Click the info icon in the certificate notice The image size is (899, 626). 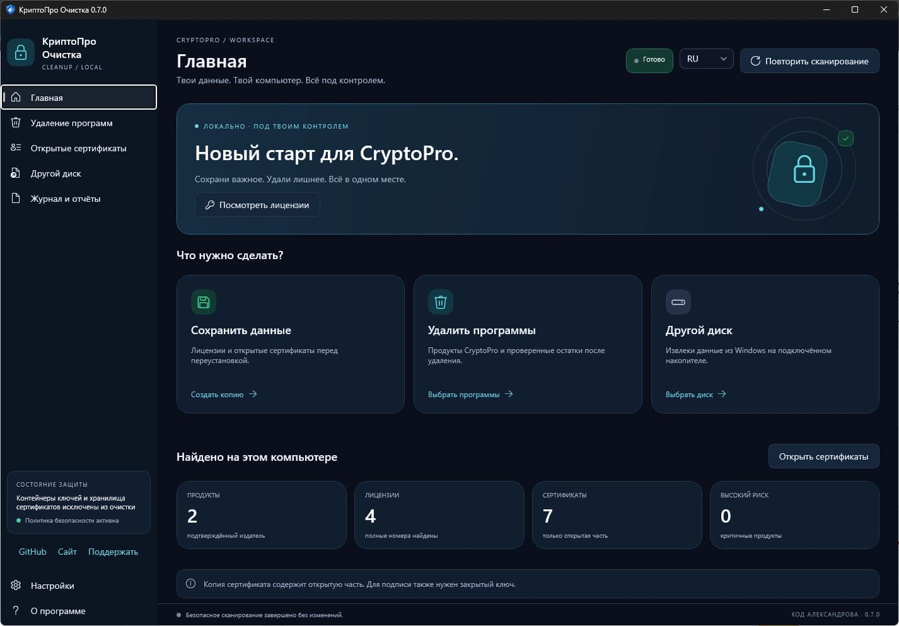click(191, 584)
